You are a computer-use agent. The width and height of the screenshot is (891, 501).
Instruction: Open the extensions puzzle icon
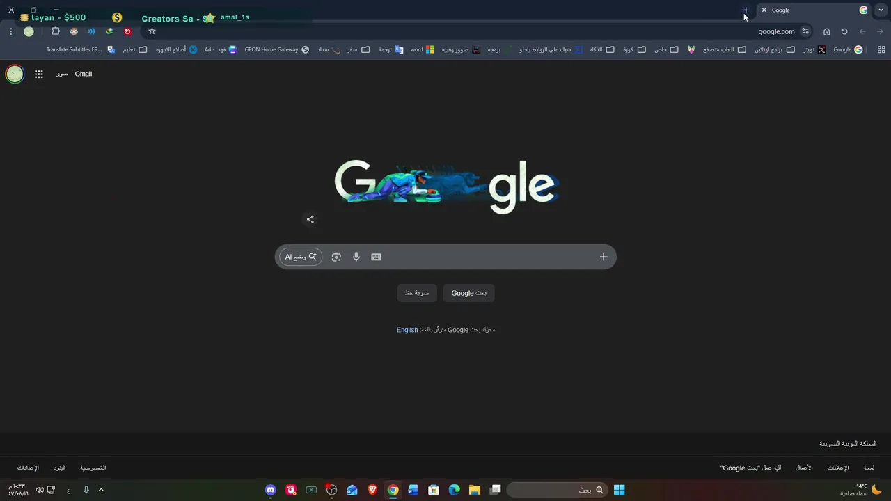point(56,31)
